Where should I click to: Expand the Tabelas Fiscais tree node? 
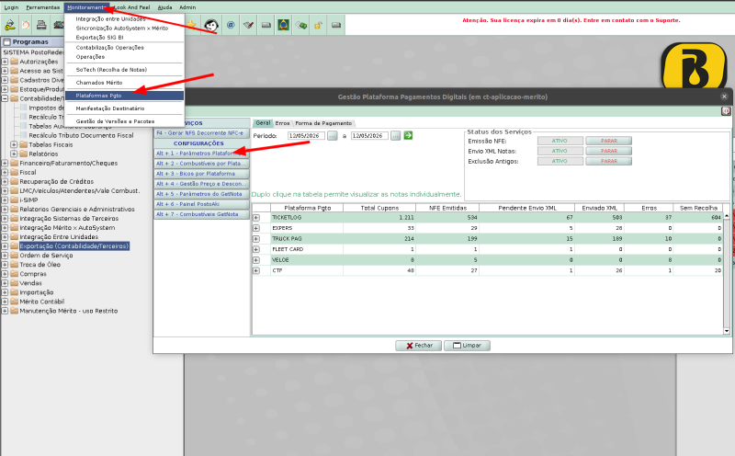pos(14,144)
